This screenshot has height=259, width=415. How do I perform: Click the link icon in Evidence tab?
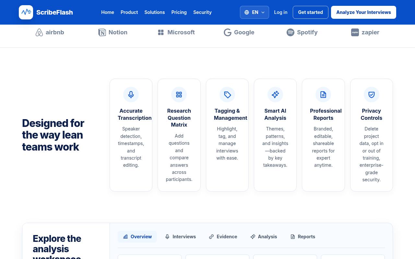[x=211, y=237]
